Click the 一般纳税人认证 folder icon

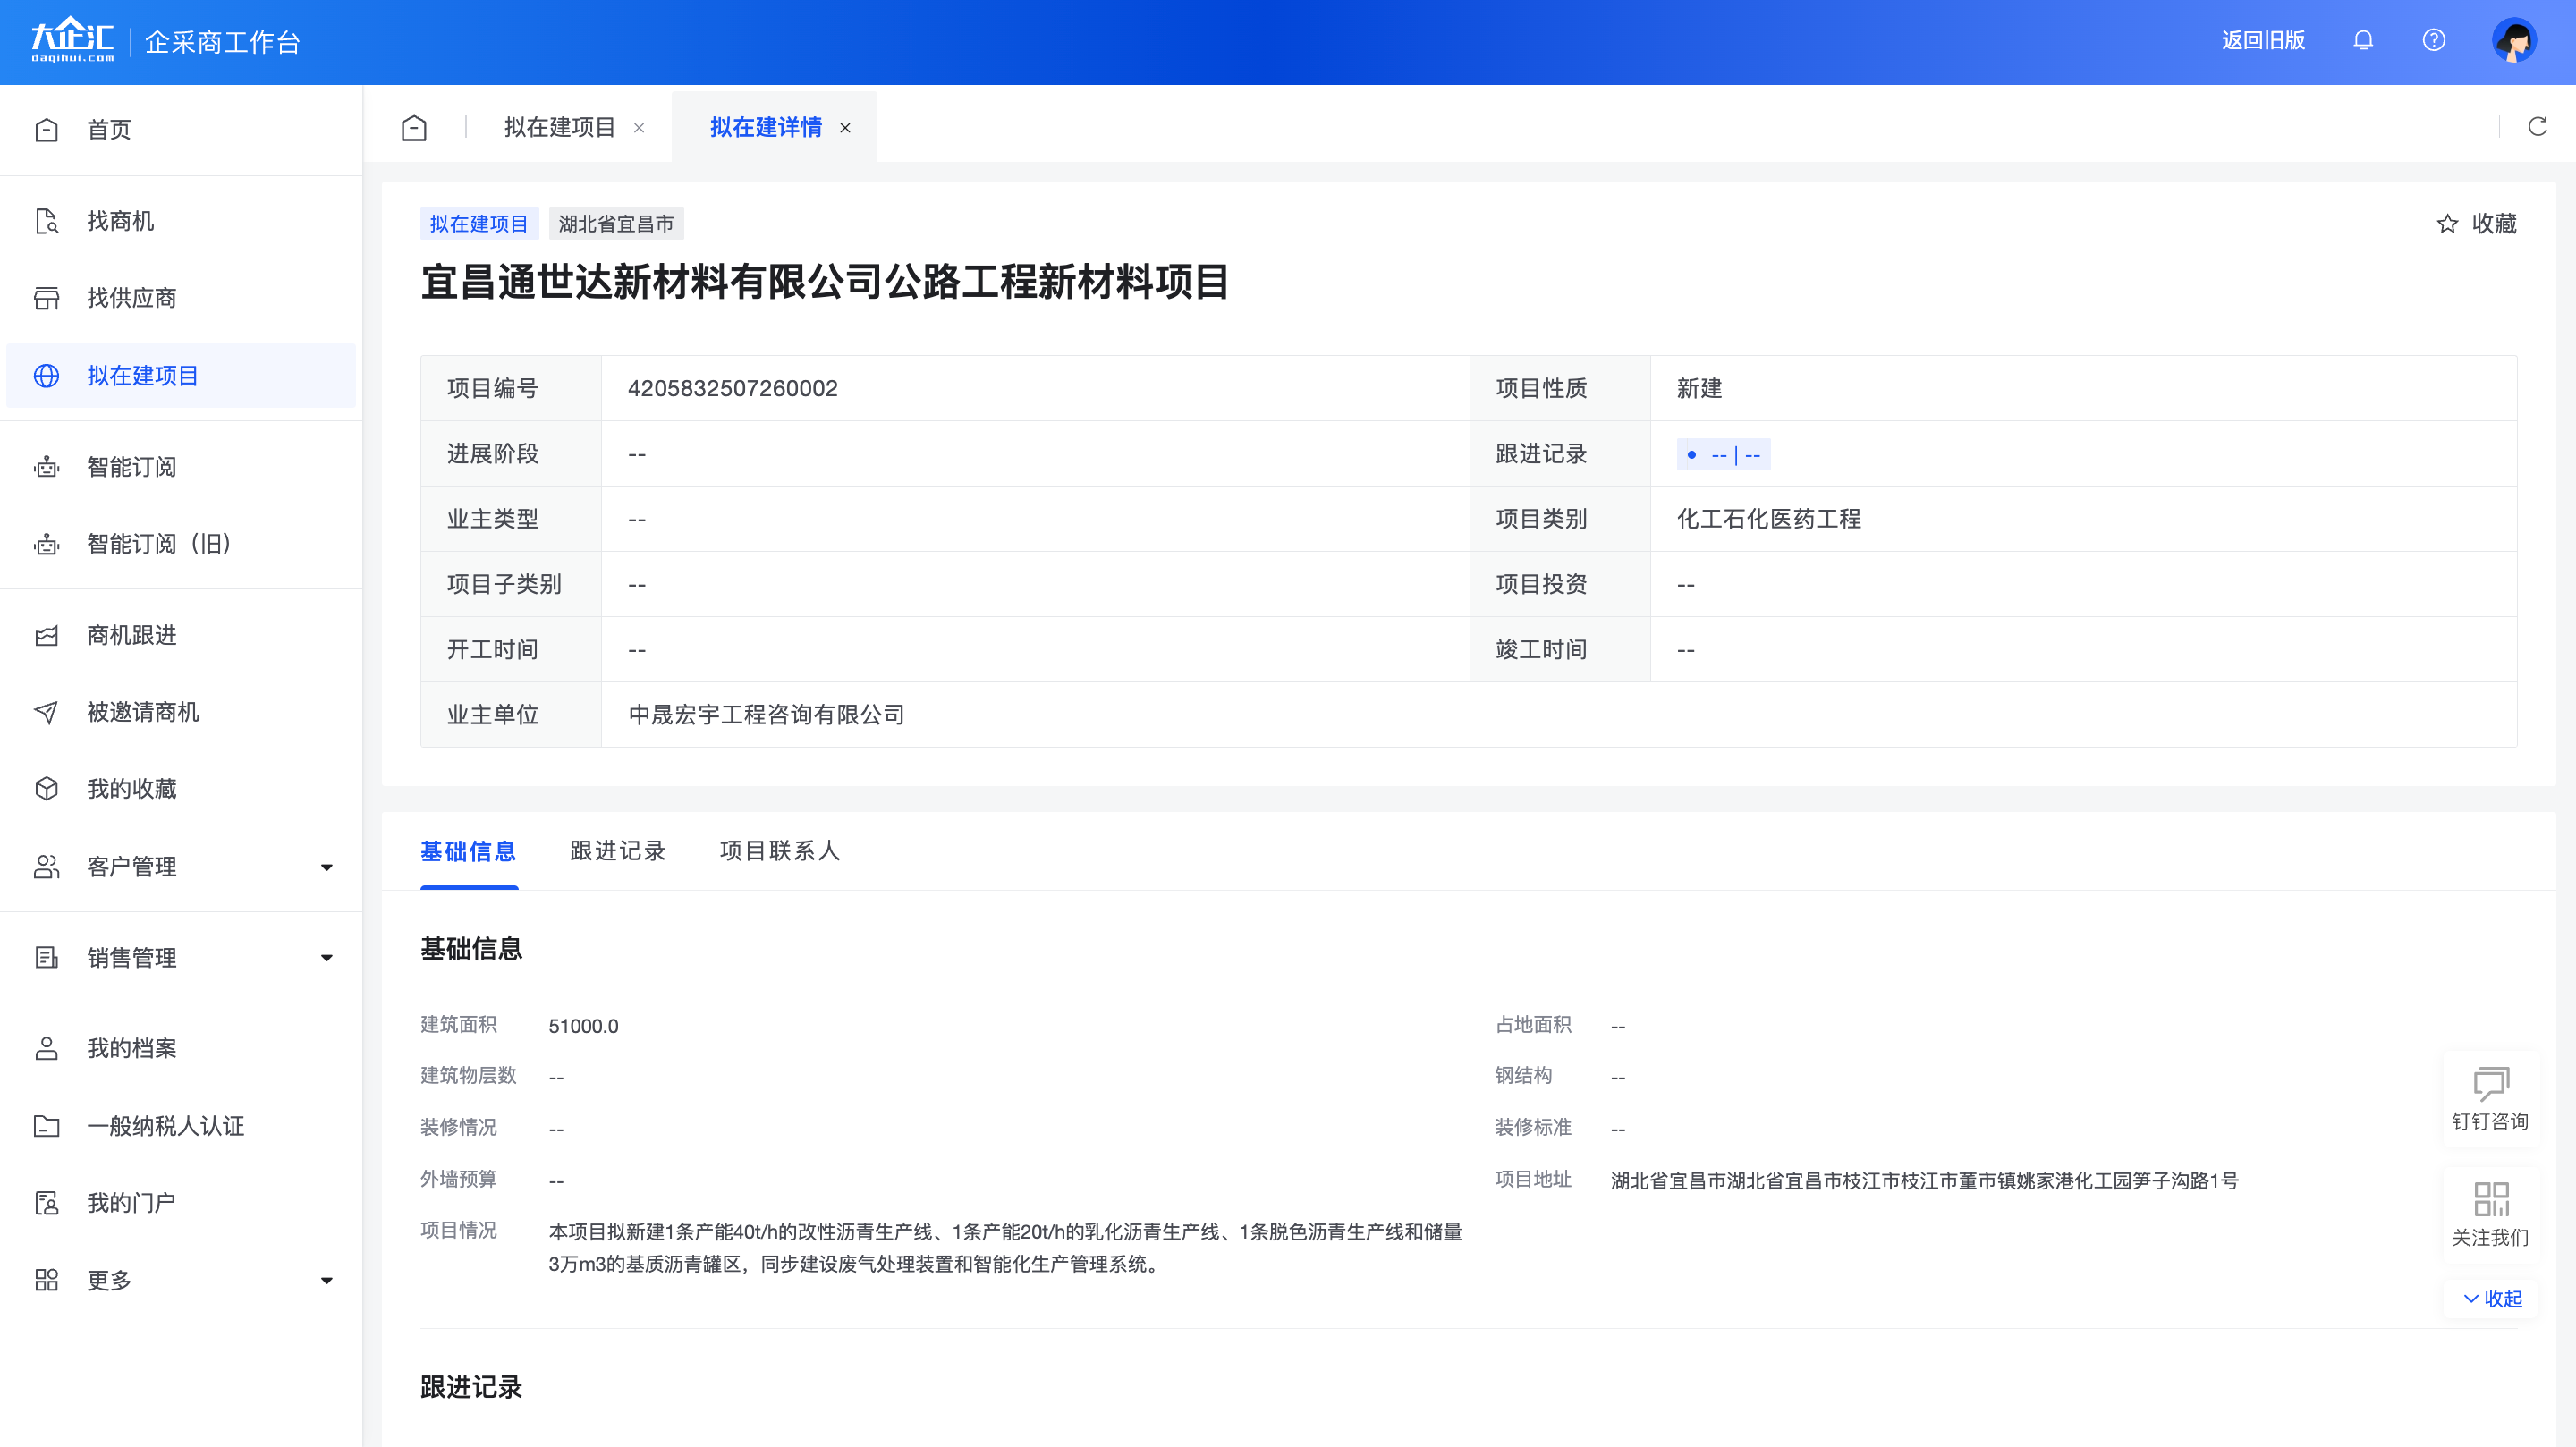coord(46,1126)
